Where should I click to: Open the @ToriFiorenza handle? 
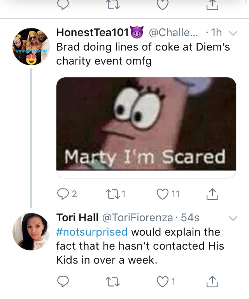coord(138,218)
